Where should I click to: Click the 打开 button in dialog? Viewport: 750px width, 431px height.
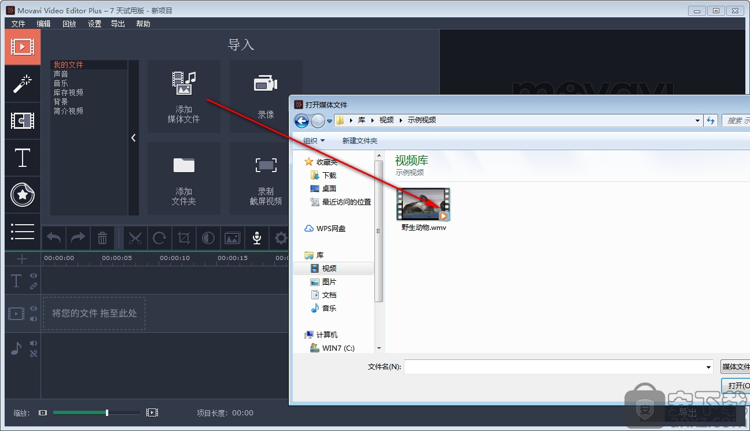pos(736,385)
